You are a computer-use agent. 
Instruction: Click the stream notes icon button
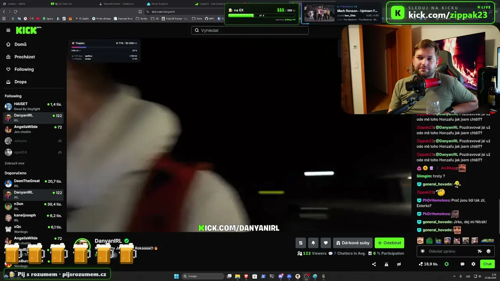300,243
